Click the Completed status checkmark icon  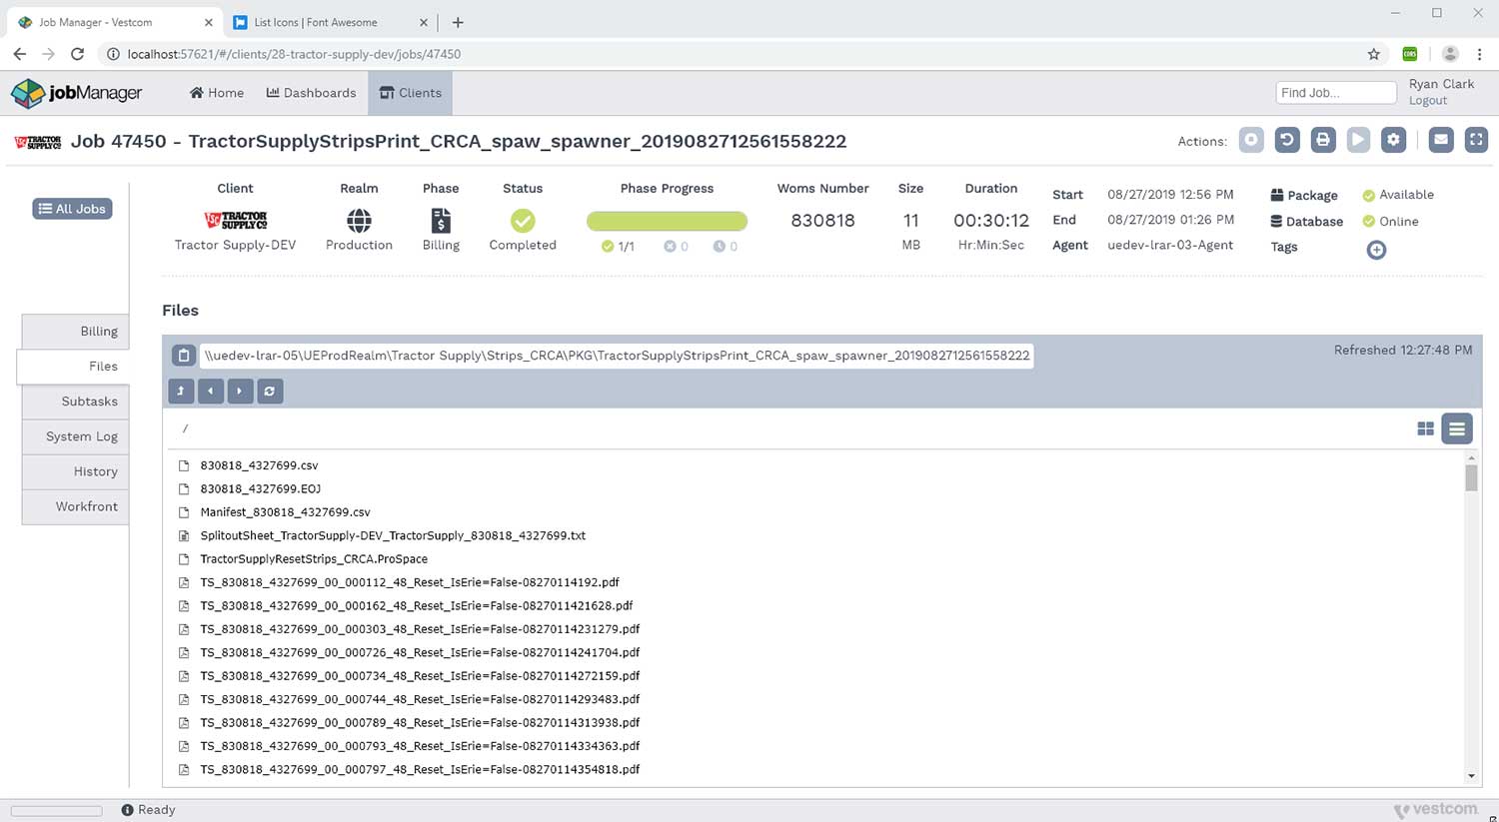[x=523, y=220]
